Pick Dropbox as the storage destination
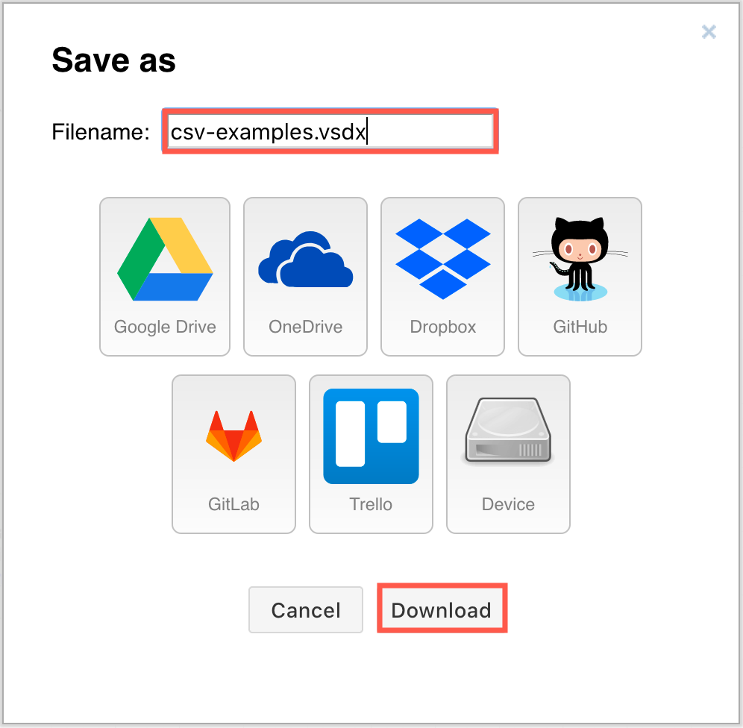The image size is (743, 728). coord(442,276)
